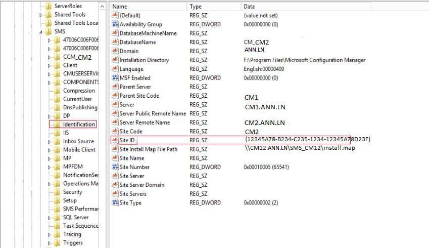Click the string icon beside DatabaseName

click(x=115, y=42)
